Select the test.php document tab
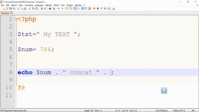 pos(6,13)
